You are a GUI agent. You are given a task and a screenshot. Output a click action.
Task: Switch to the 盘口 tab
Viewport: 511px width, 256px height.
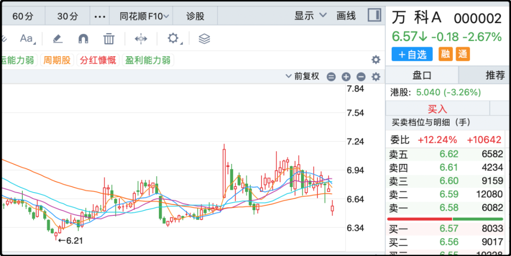coord(422,76)
